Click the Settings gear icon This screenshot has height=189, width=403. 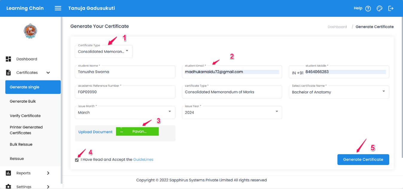tap(8, 186)
